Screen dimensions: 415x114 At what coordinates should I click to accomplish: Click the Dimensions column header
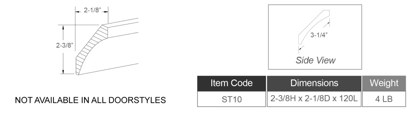[x=314, y=83]
